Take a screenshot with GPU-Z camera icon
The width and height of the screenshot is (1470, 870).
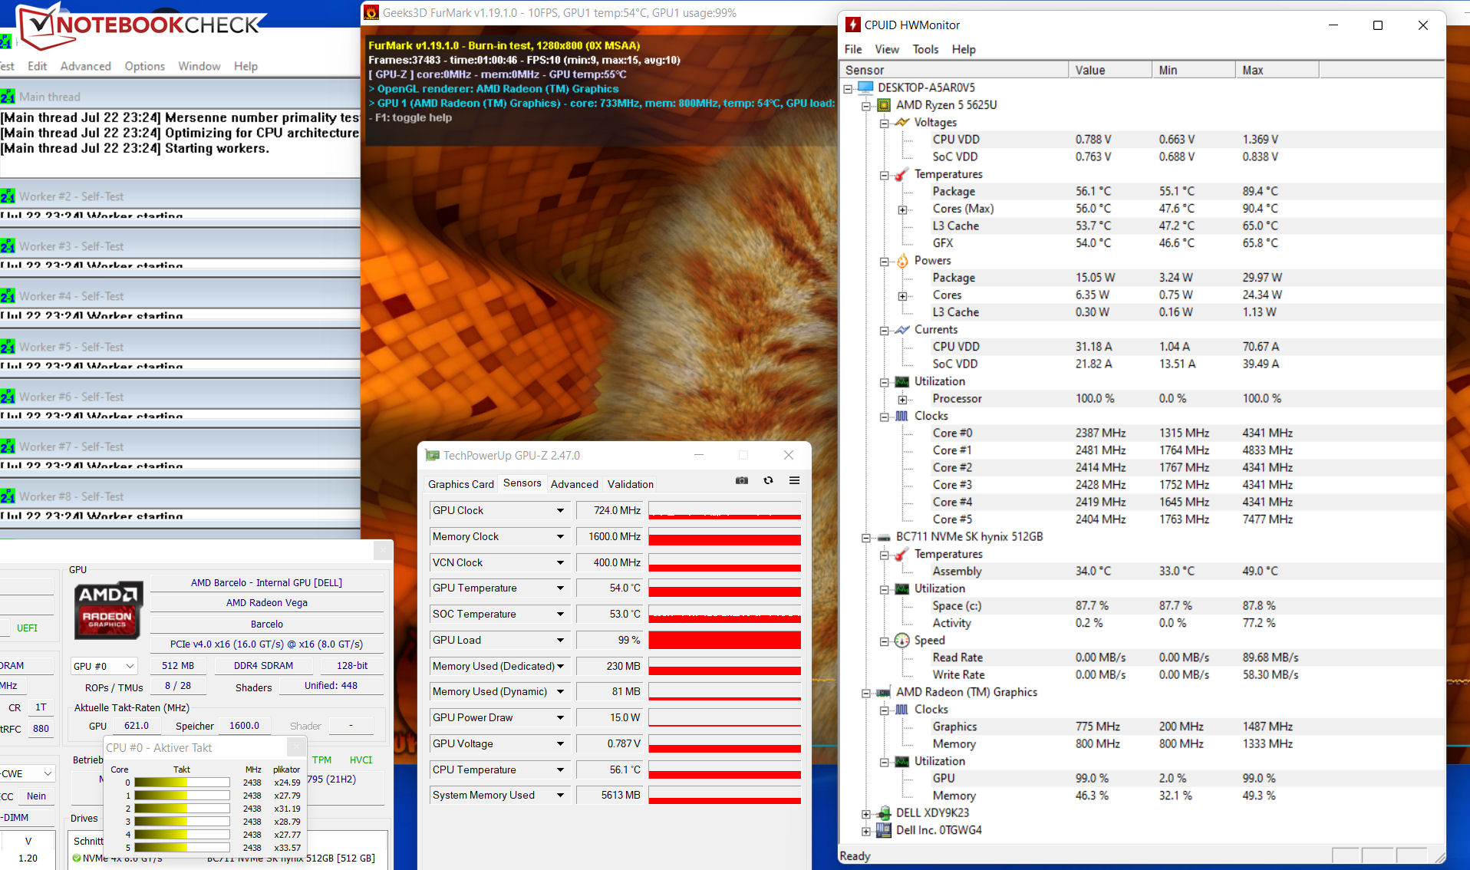click(x=742, y=481)
